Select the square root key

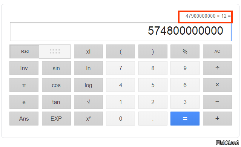point(88,102)
